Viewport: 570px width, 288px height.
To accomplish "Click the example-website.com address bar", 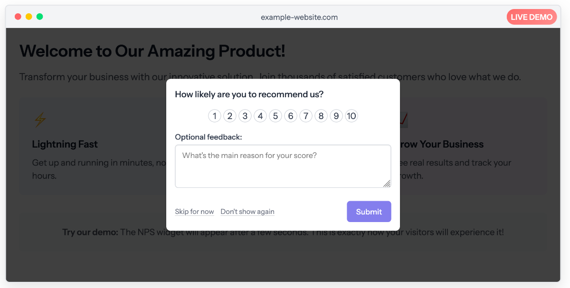I will 299,17.
